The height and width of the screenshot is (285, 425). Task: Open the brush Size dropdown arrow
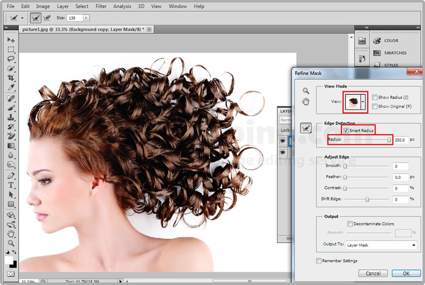86,18
